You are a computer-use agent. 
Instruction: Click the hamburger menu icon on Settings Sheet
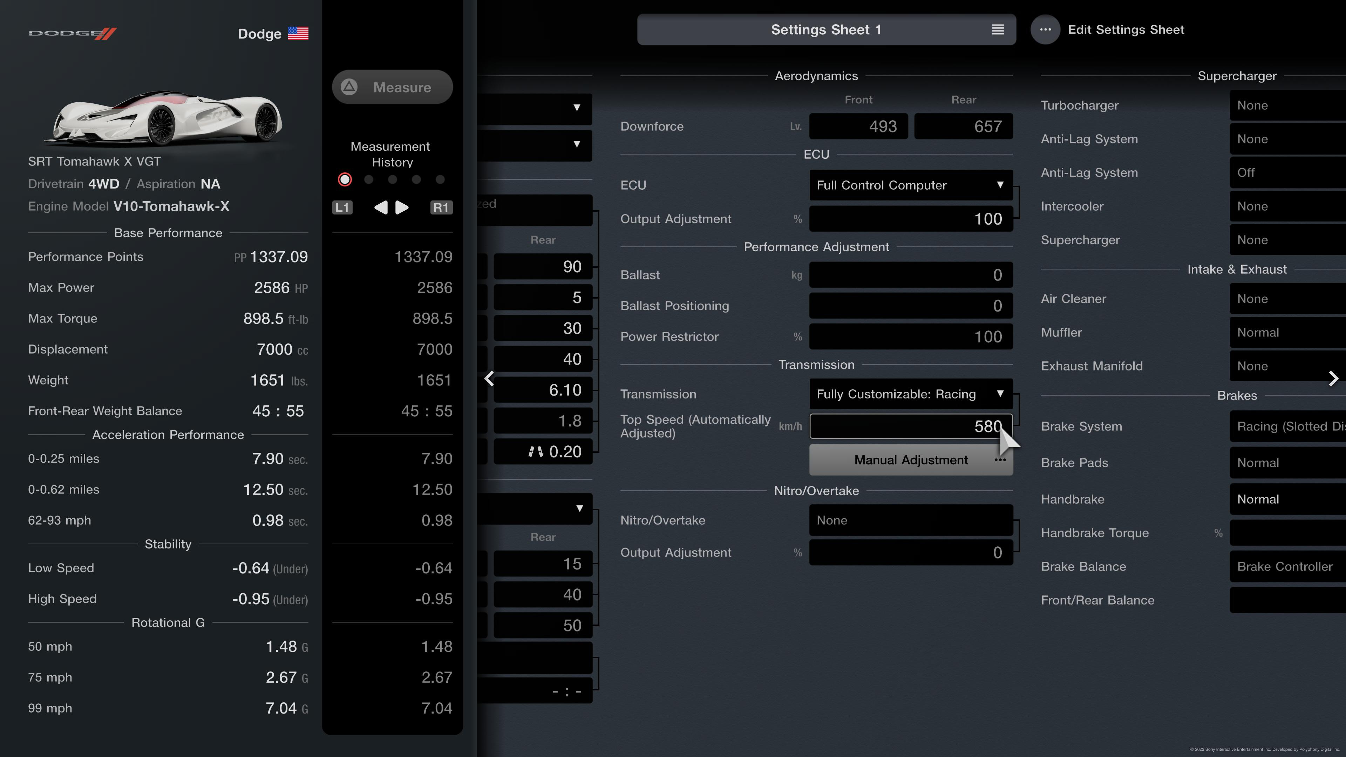[998, 29]
